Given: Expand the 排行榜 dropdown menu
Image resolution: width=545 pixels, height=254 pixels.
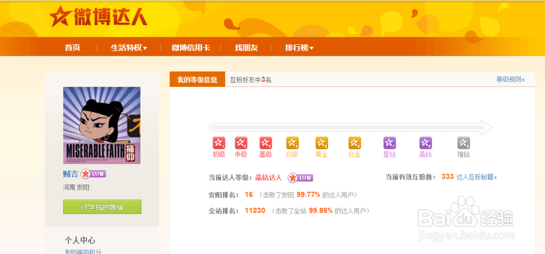Looking at the screenshot, I should (299, 48).
